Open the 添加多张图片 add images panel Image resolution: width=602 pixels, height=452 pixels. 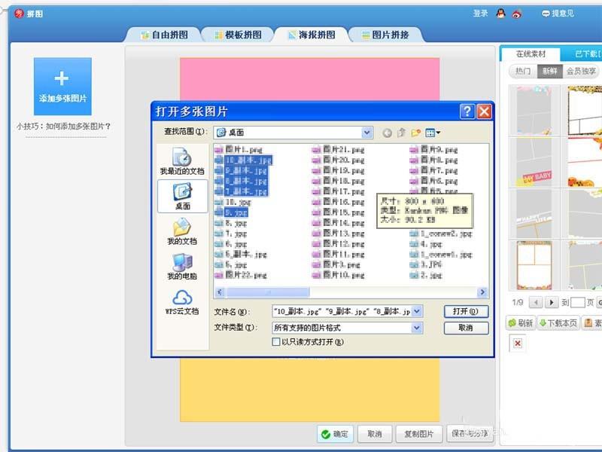pyautogui.click(x=62, y=85)
